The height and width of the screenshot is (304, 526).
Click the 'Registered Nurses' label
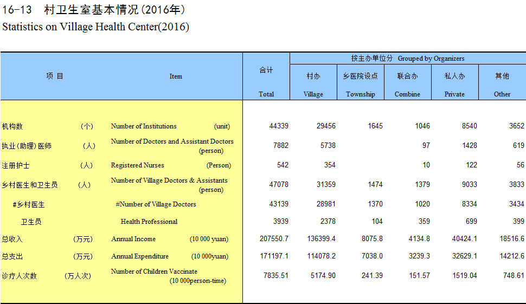138,165
